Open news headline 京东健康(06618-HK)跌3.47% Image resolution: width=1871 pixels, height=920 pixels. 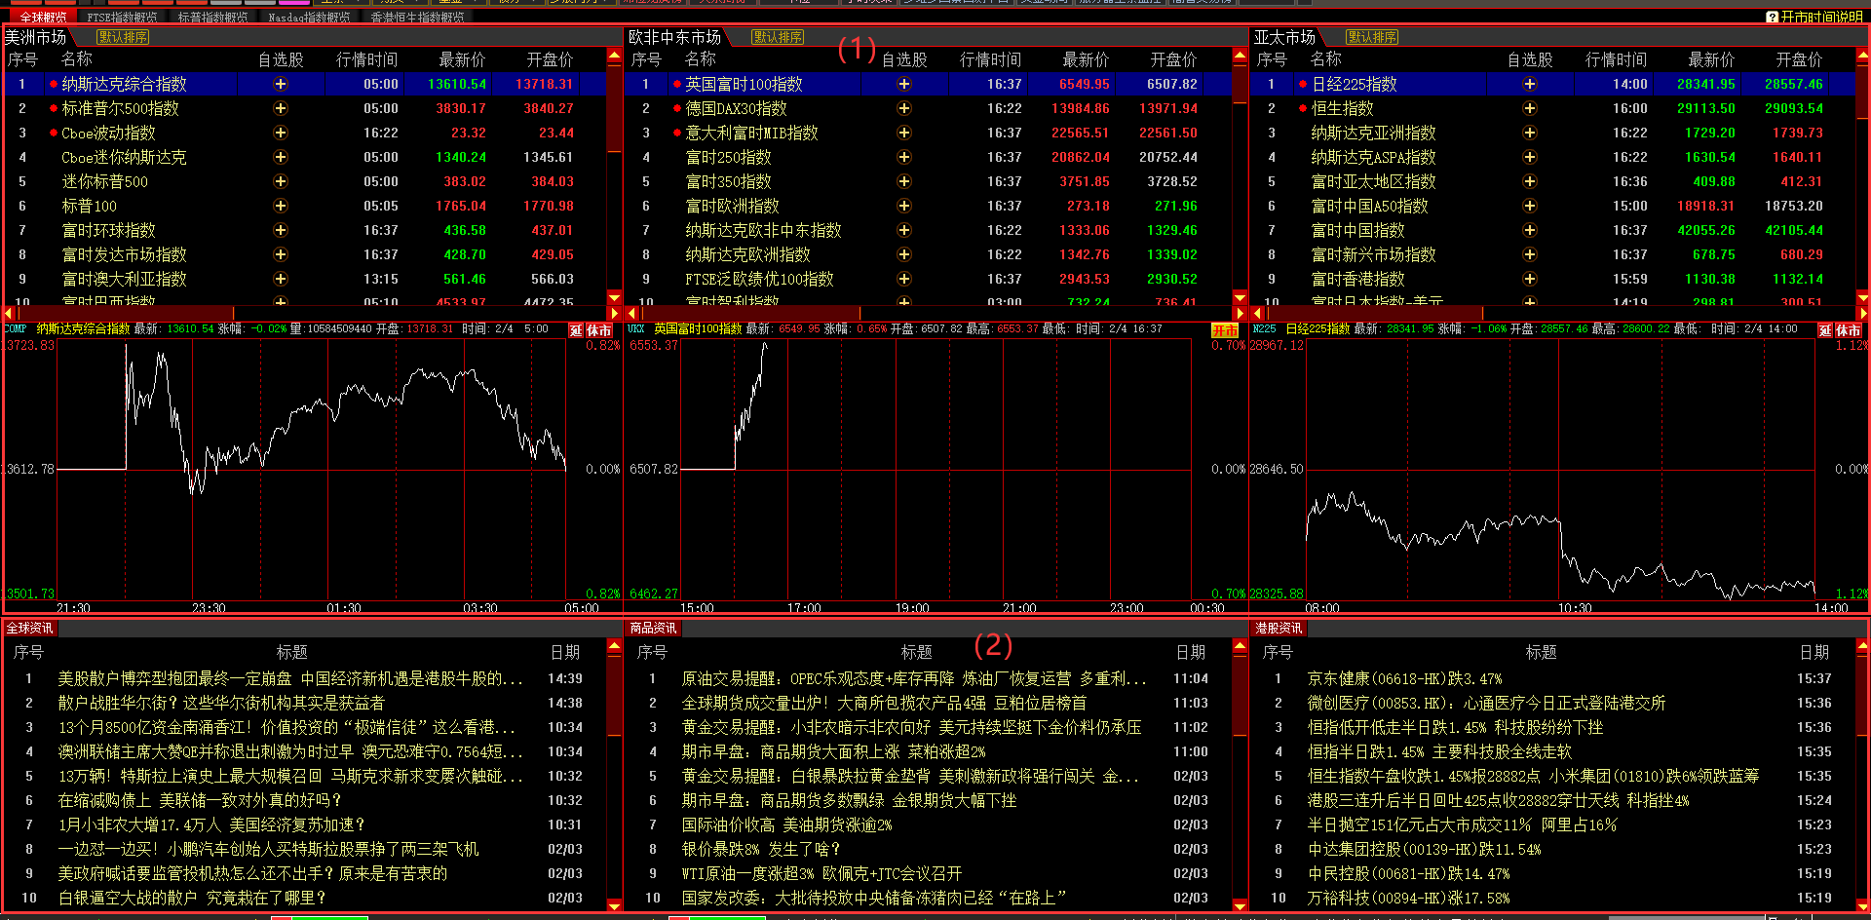tap(1404, 678)
